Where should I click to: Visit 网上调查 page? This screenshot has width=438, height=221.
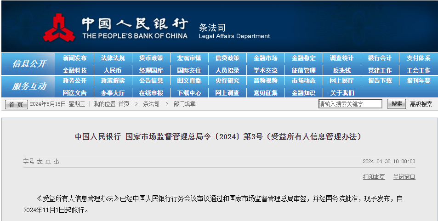[228, 93]
